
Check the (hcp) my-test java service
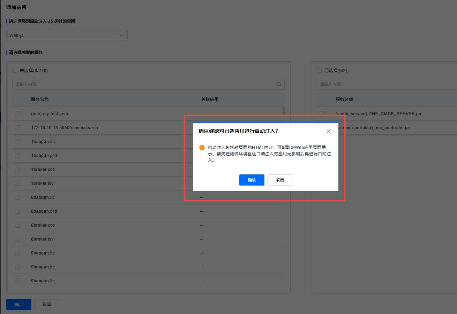point(17,114)
